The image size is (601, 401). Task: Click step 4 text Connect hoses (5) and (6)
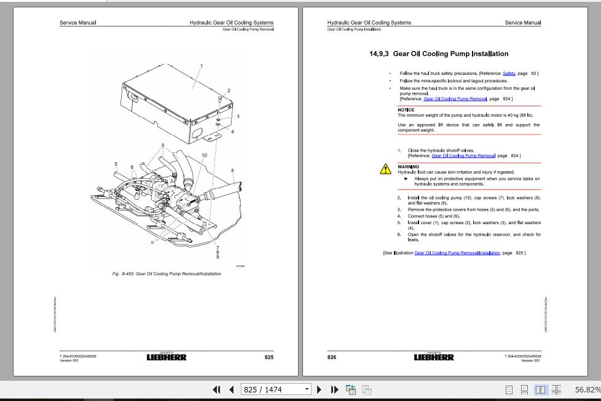[433, 216]
